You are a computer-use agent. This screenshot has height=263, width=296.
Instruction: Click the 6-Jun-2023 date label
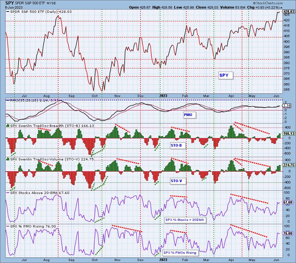pos(14,7)
